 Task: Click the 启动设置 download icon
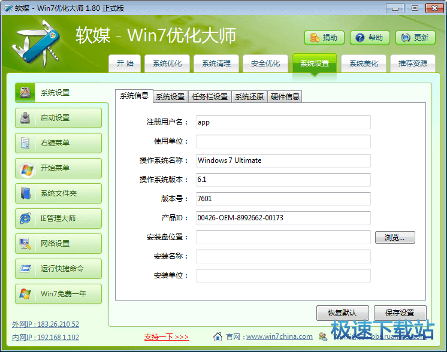pos(25,117)
